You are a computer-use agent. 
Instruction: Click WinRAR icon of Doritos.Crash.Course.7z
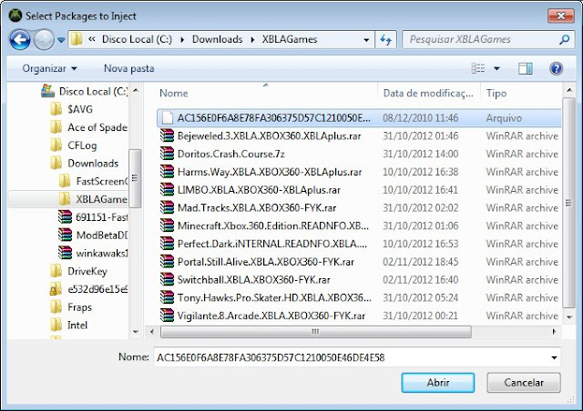coord(168,154)
